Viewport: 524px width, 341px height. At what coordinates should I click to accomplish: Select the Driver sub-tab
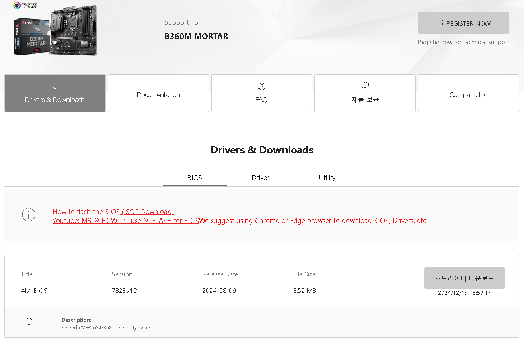click(x=260, y=178)
